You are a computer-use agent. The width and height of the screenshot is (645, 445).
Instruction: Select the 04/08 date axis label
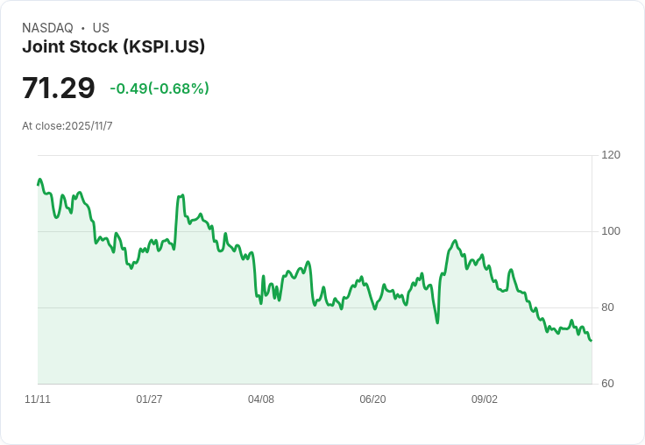[261, 399]
